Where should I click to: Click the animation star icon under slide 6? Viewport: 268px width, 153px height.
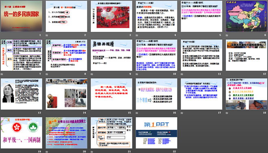[227, 35]
